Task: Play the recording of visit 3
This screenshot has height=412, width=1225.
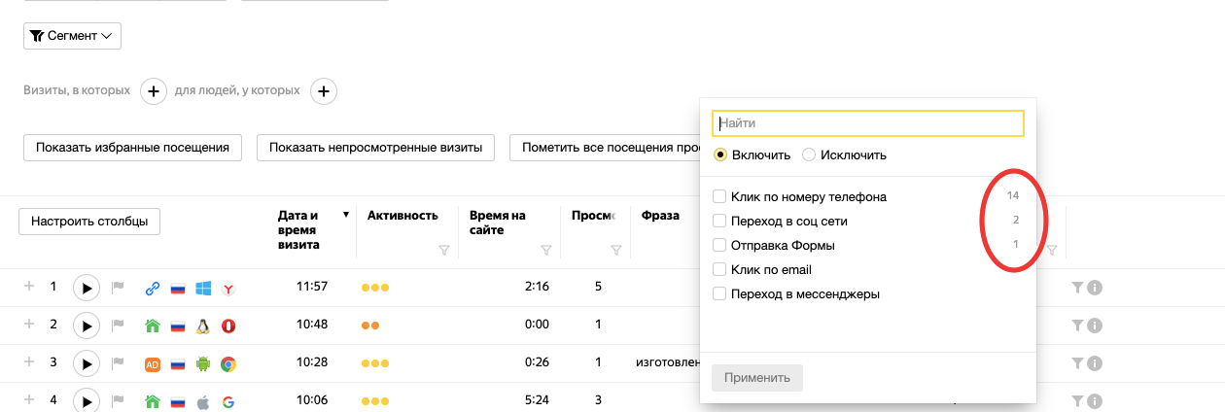Action: coord(87,364)
